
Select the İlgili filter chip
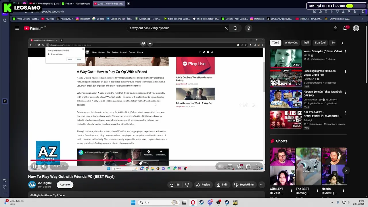point(306,43)
